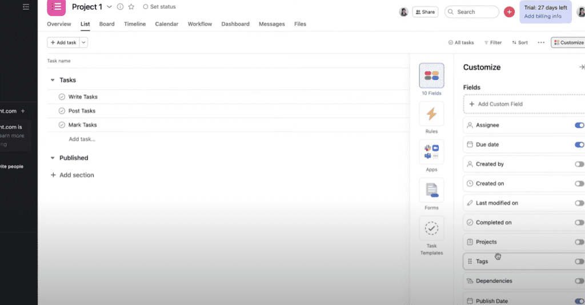This screenshot has width=585, height=305.
Task: Open the Rules lightning bolt icon
Action: click(x=431, y=114)
